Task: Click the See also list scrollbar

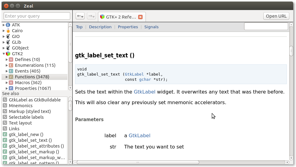Action: point(70,130)
